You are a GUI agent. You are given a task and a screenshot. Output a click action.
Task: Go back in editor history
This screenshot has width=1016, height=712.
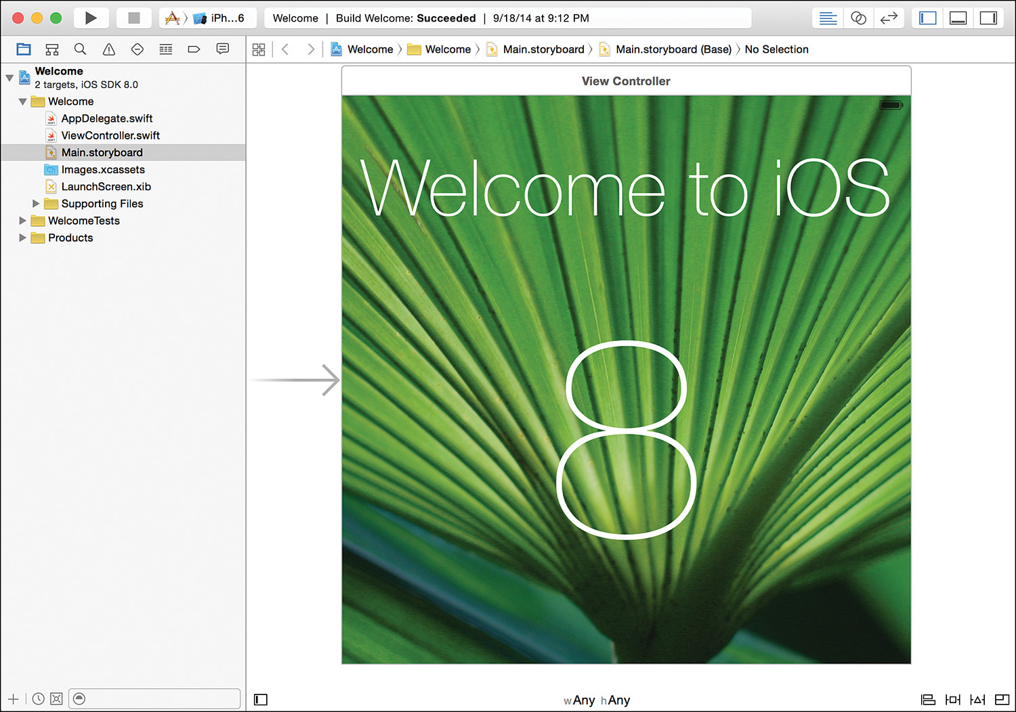pos(285,49)
